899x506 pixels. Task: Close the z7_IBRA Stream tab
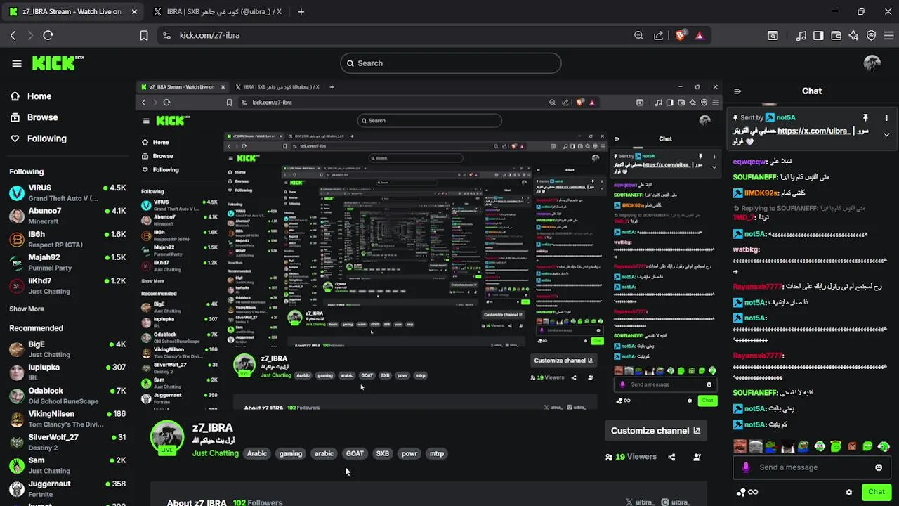click(134, 12)
